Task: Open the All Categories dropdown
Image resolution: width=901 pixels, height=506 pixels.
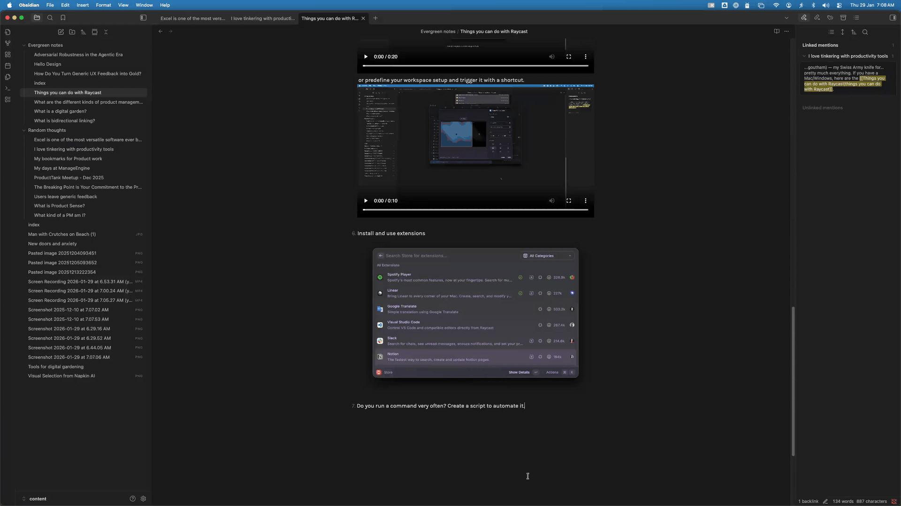Action: pyautogui.click(x=548, y=256)
